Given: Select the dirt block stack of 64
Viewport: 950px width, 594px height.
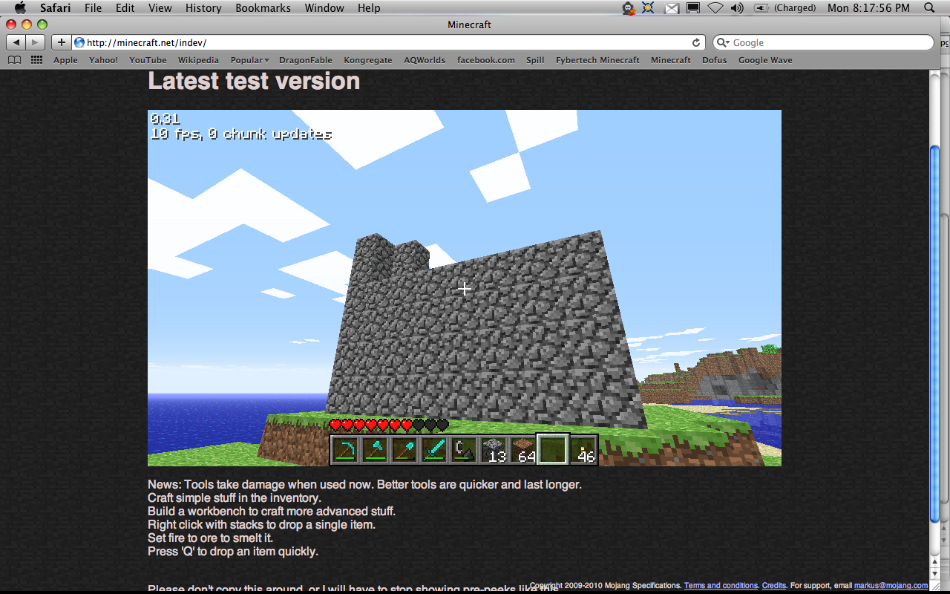Looking at the screenshot, I should [523, 450].
